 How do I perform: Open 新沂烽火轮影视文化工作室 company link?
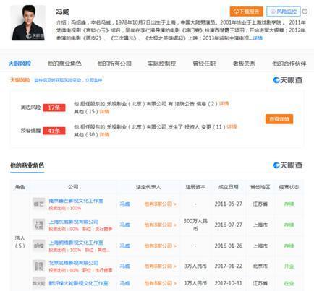pos(78,283)
